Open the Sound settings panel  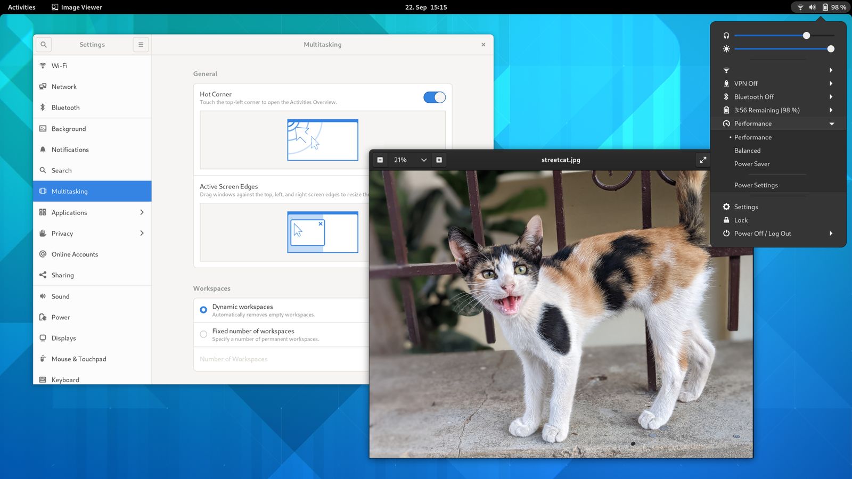pyautogui.click(x=60, y=296)
